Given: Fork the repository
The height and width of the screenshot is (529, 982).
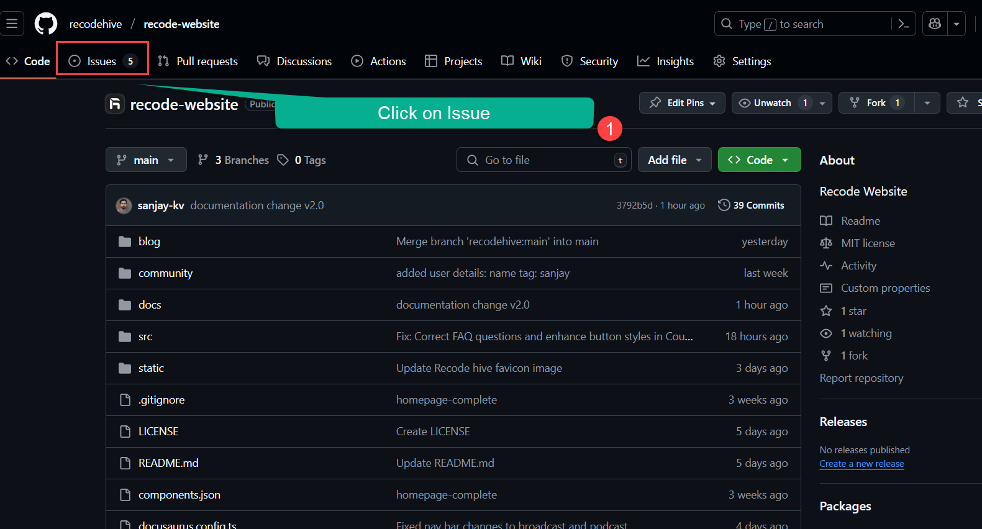Looking at the screenshot, I should tap(876, 103).
